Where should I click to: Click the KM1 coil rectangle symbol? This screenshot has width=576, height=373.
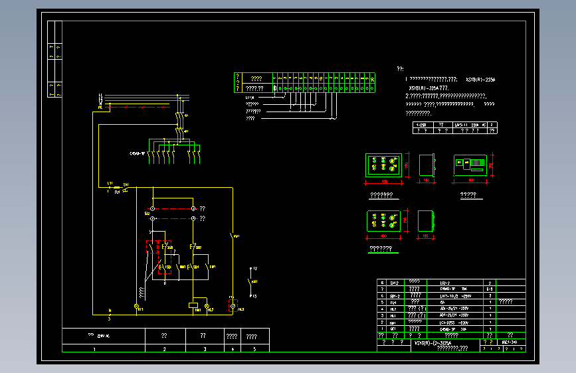coord(193,305)
